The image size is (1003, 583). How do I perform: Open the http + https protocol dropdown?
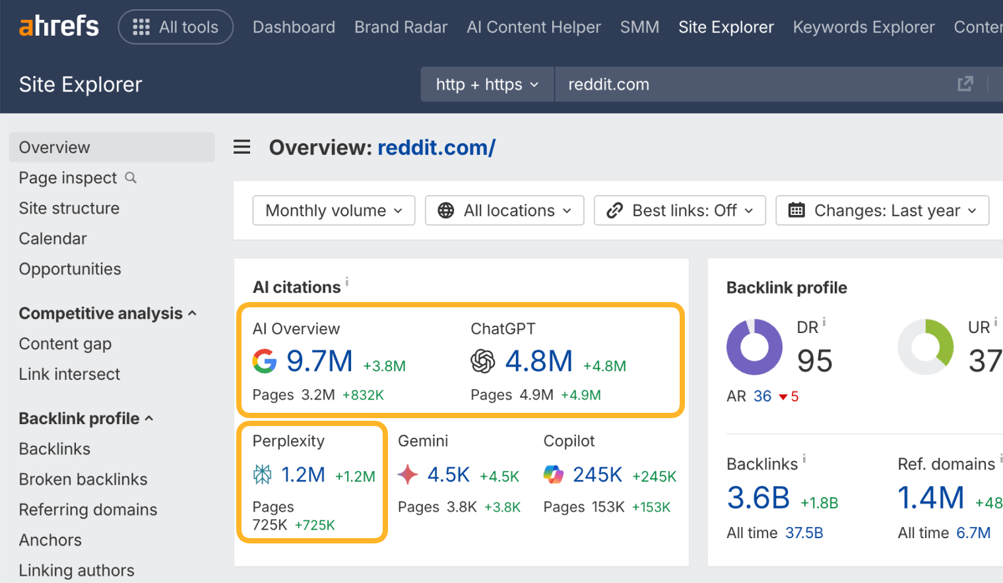(487, 84)
